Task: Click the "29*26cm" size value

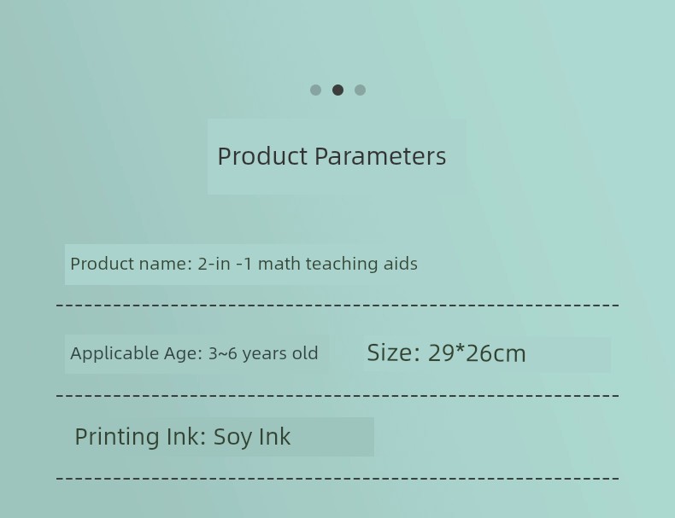Action: (477, 353)
